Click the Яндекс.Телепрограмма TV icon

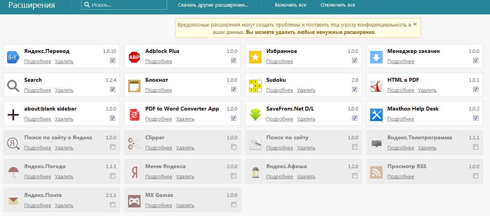(x=376, y=144)
